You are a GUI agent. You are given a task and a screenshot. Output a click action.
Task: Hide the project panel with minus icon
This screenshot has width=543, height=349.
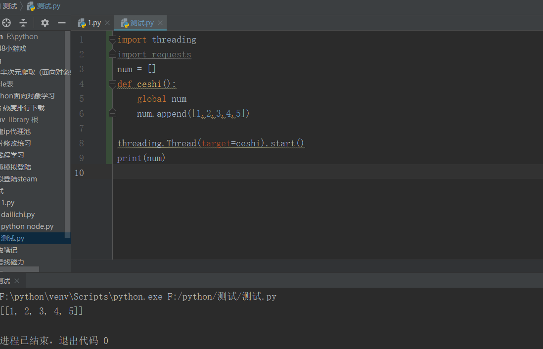pyautogui.click(x=62, y=23)
